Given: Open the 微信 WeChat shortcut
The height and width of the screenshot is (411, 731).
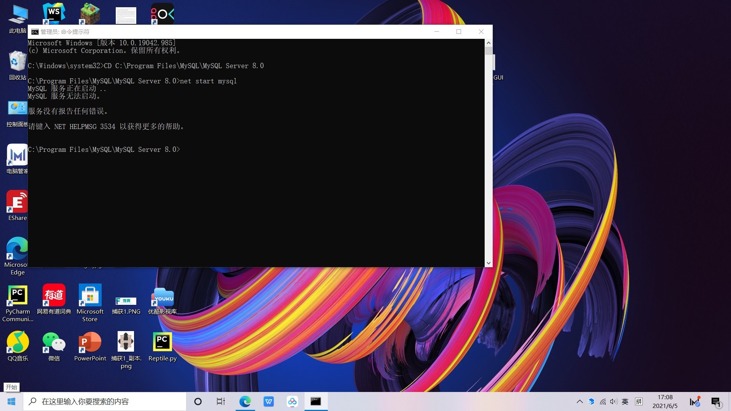Looking at the screenshot, I should [54, 346].
